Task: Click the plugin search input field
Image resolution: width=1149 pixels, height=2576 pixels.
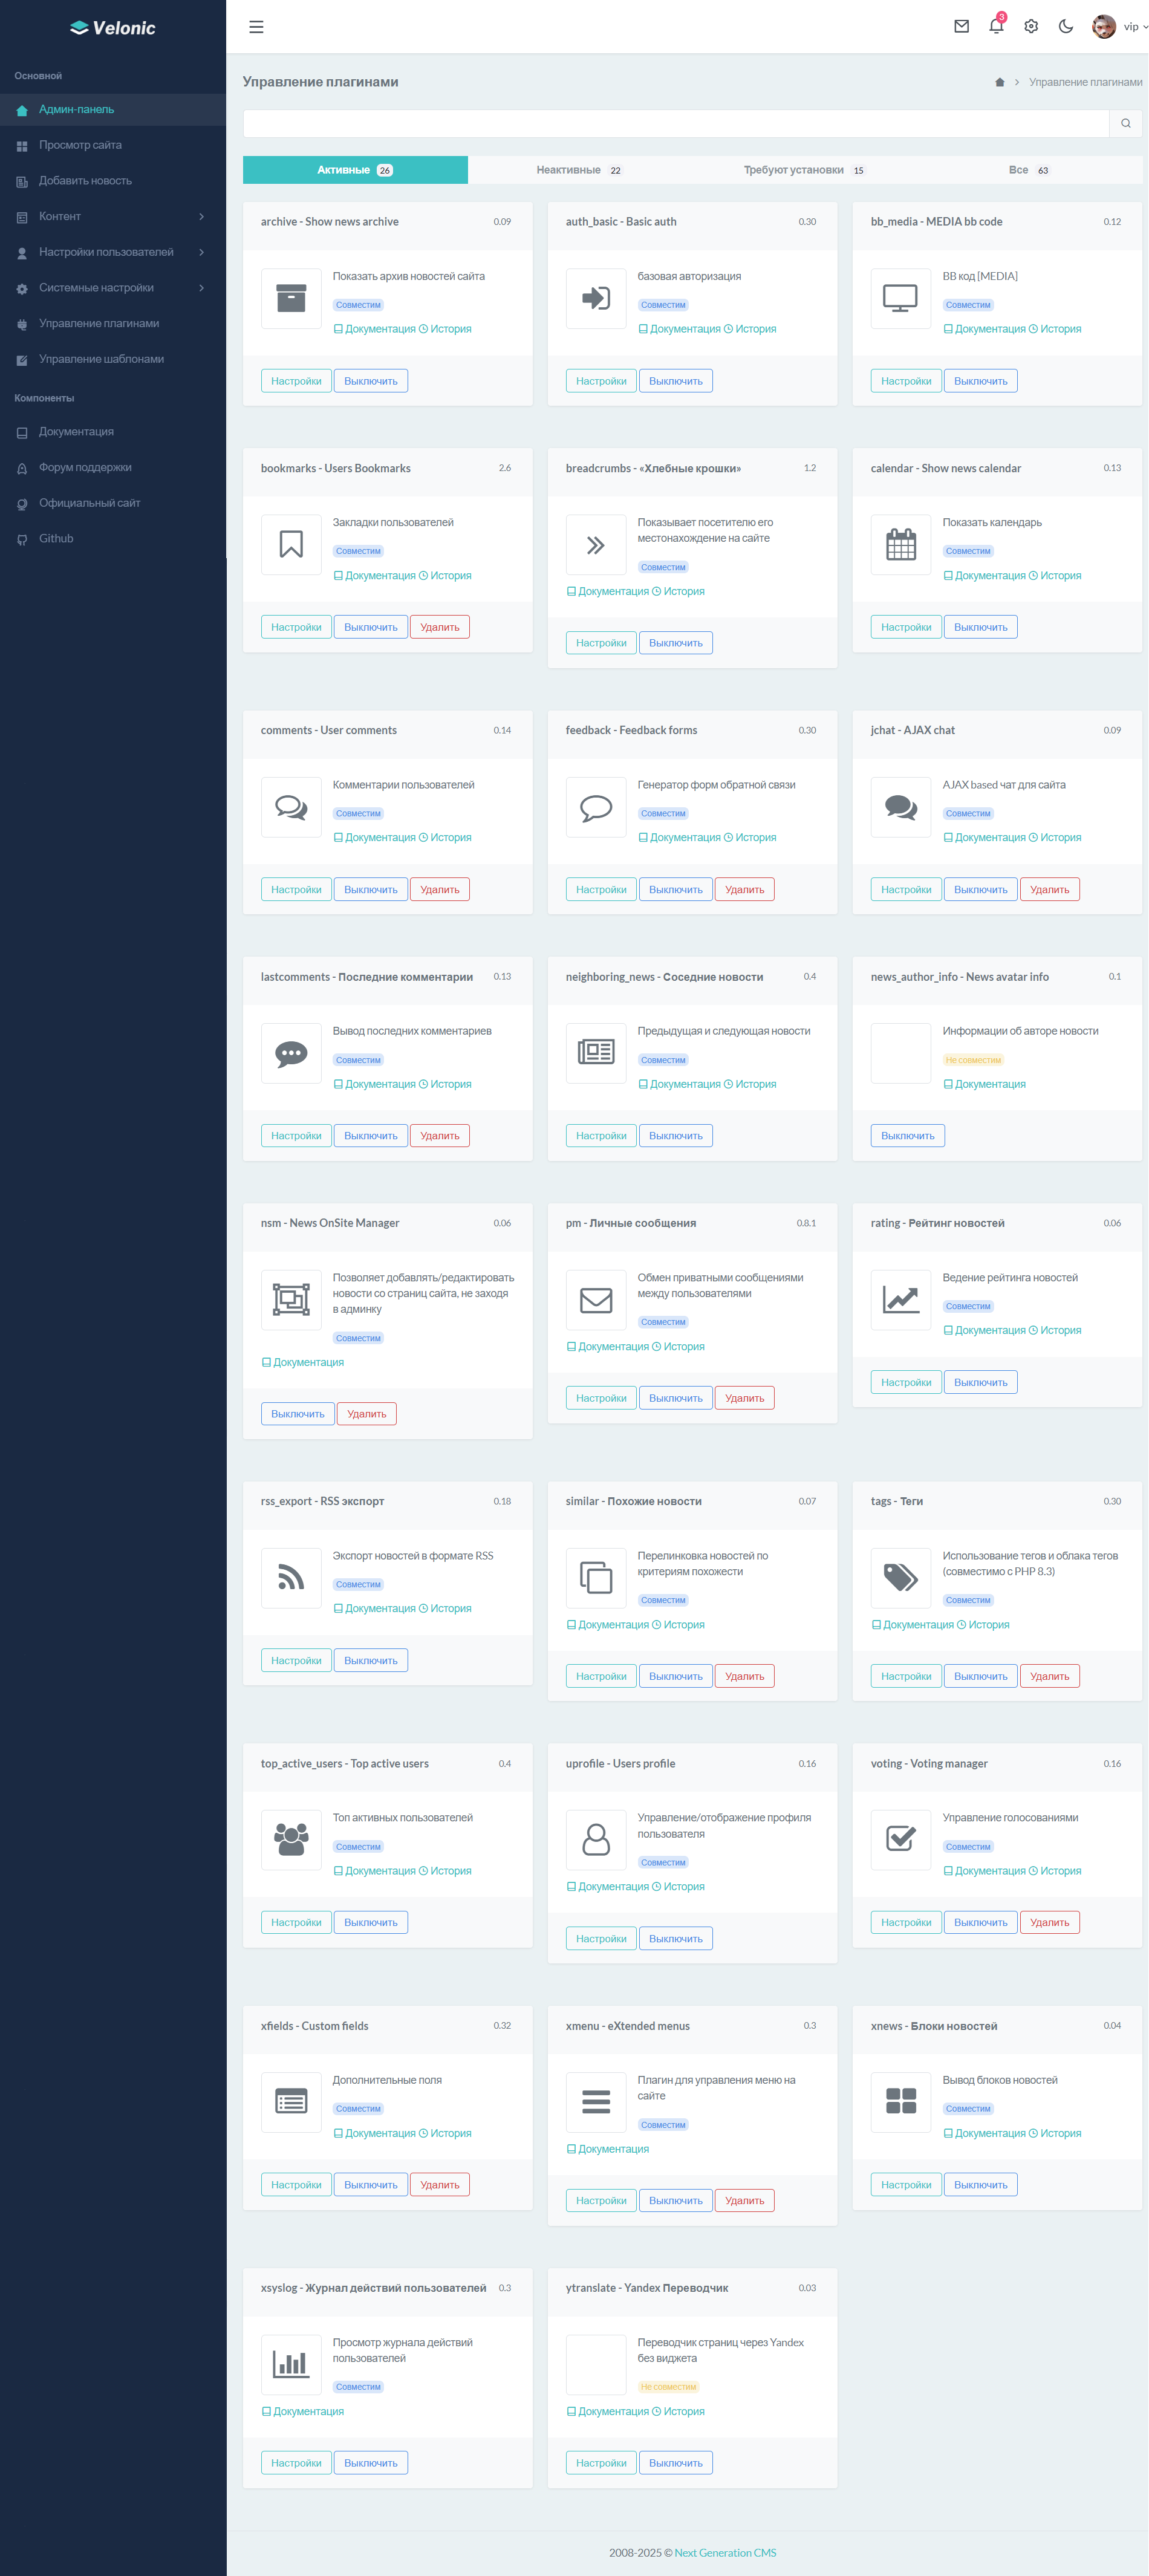Action: [x=675, y=124]
